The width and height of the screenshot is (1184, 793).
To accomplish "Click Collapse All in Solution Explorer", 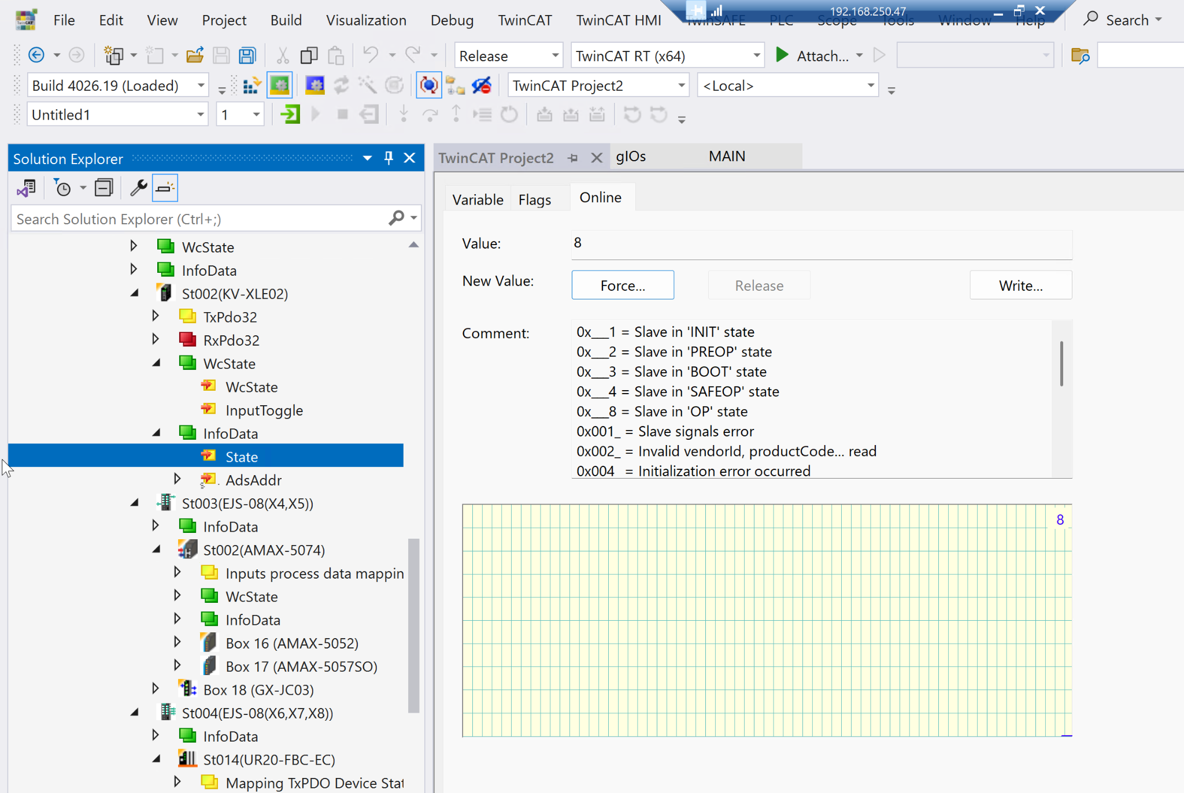I will coord(104,188).
